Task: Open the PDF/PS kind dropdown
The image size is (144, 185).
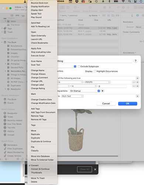Action: (x=97, y=82)
